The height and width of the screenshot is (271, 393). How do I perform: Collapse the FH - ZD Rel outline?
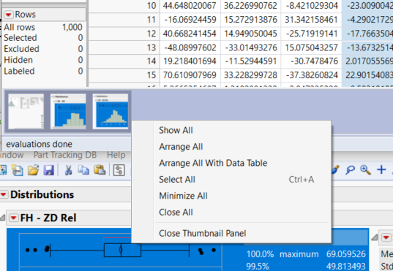tap(2, 218)
